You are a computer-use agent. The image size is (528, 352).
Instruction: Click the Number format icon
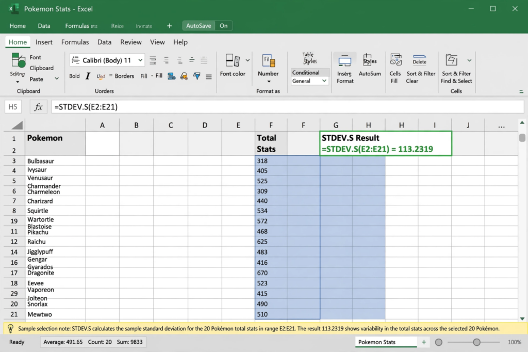(268, 61)
